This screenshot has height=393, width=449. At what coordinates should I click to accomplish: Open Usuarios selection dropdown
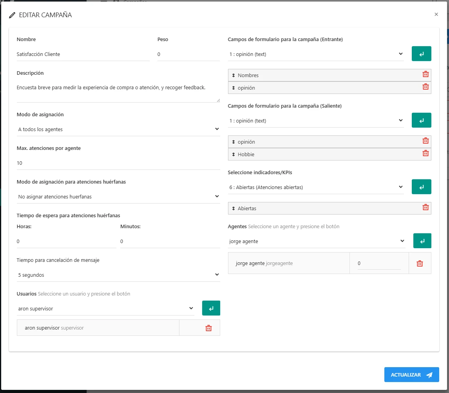[105, 308]
